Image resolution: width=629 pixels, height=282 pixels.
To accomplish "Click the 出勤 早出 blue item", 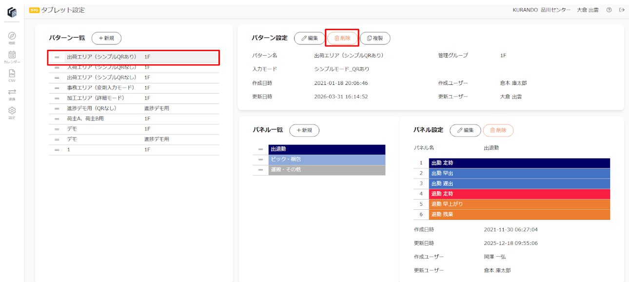I will [x=519, y=173].
